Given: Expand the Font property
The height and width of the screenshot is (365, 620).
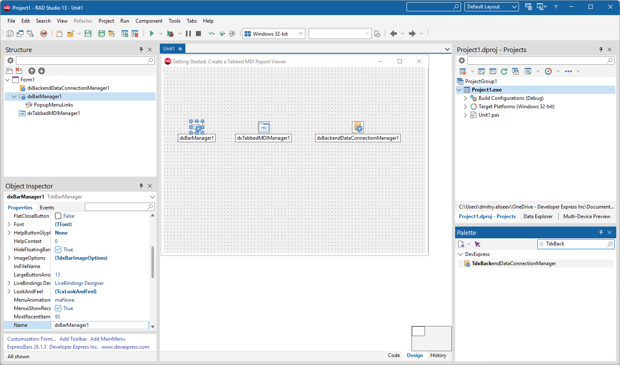Looking at the screenshot, I should [9, 224].
